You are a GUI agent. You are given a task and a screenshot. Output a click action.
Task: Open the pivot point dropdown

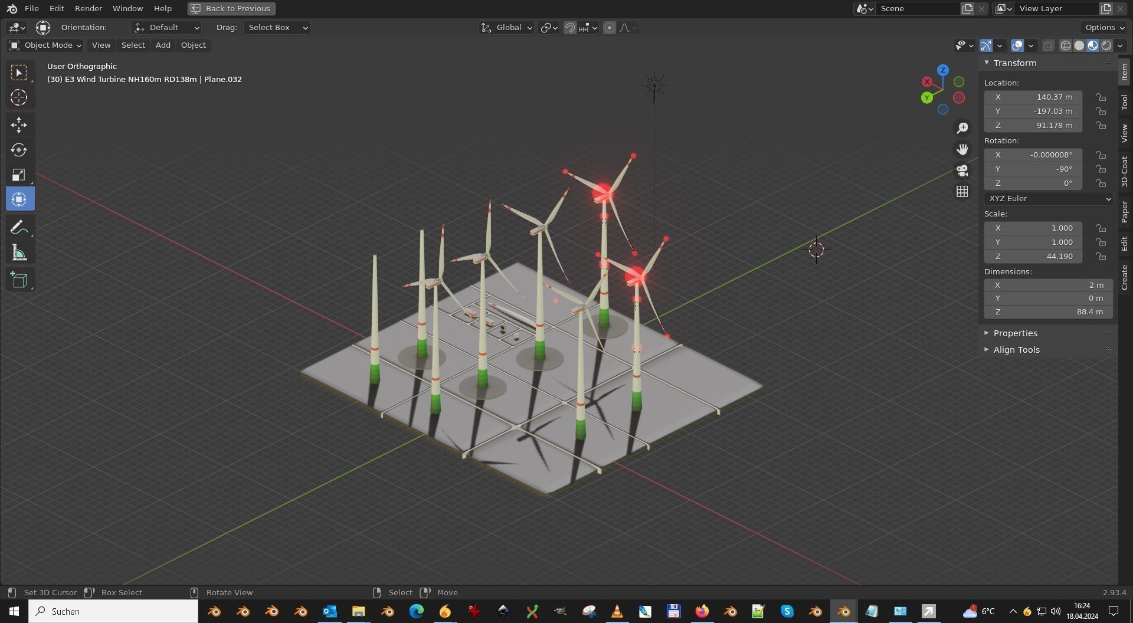[549, 28]
